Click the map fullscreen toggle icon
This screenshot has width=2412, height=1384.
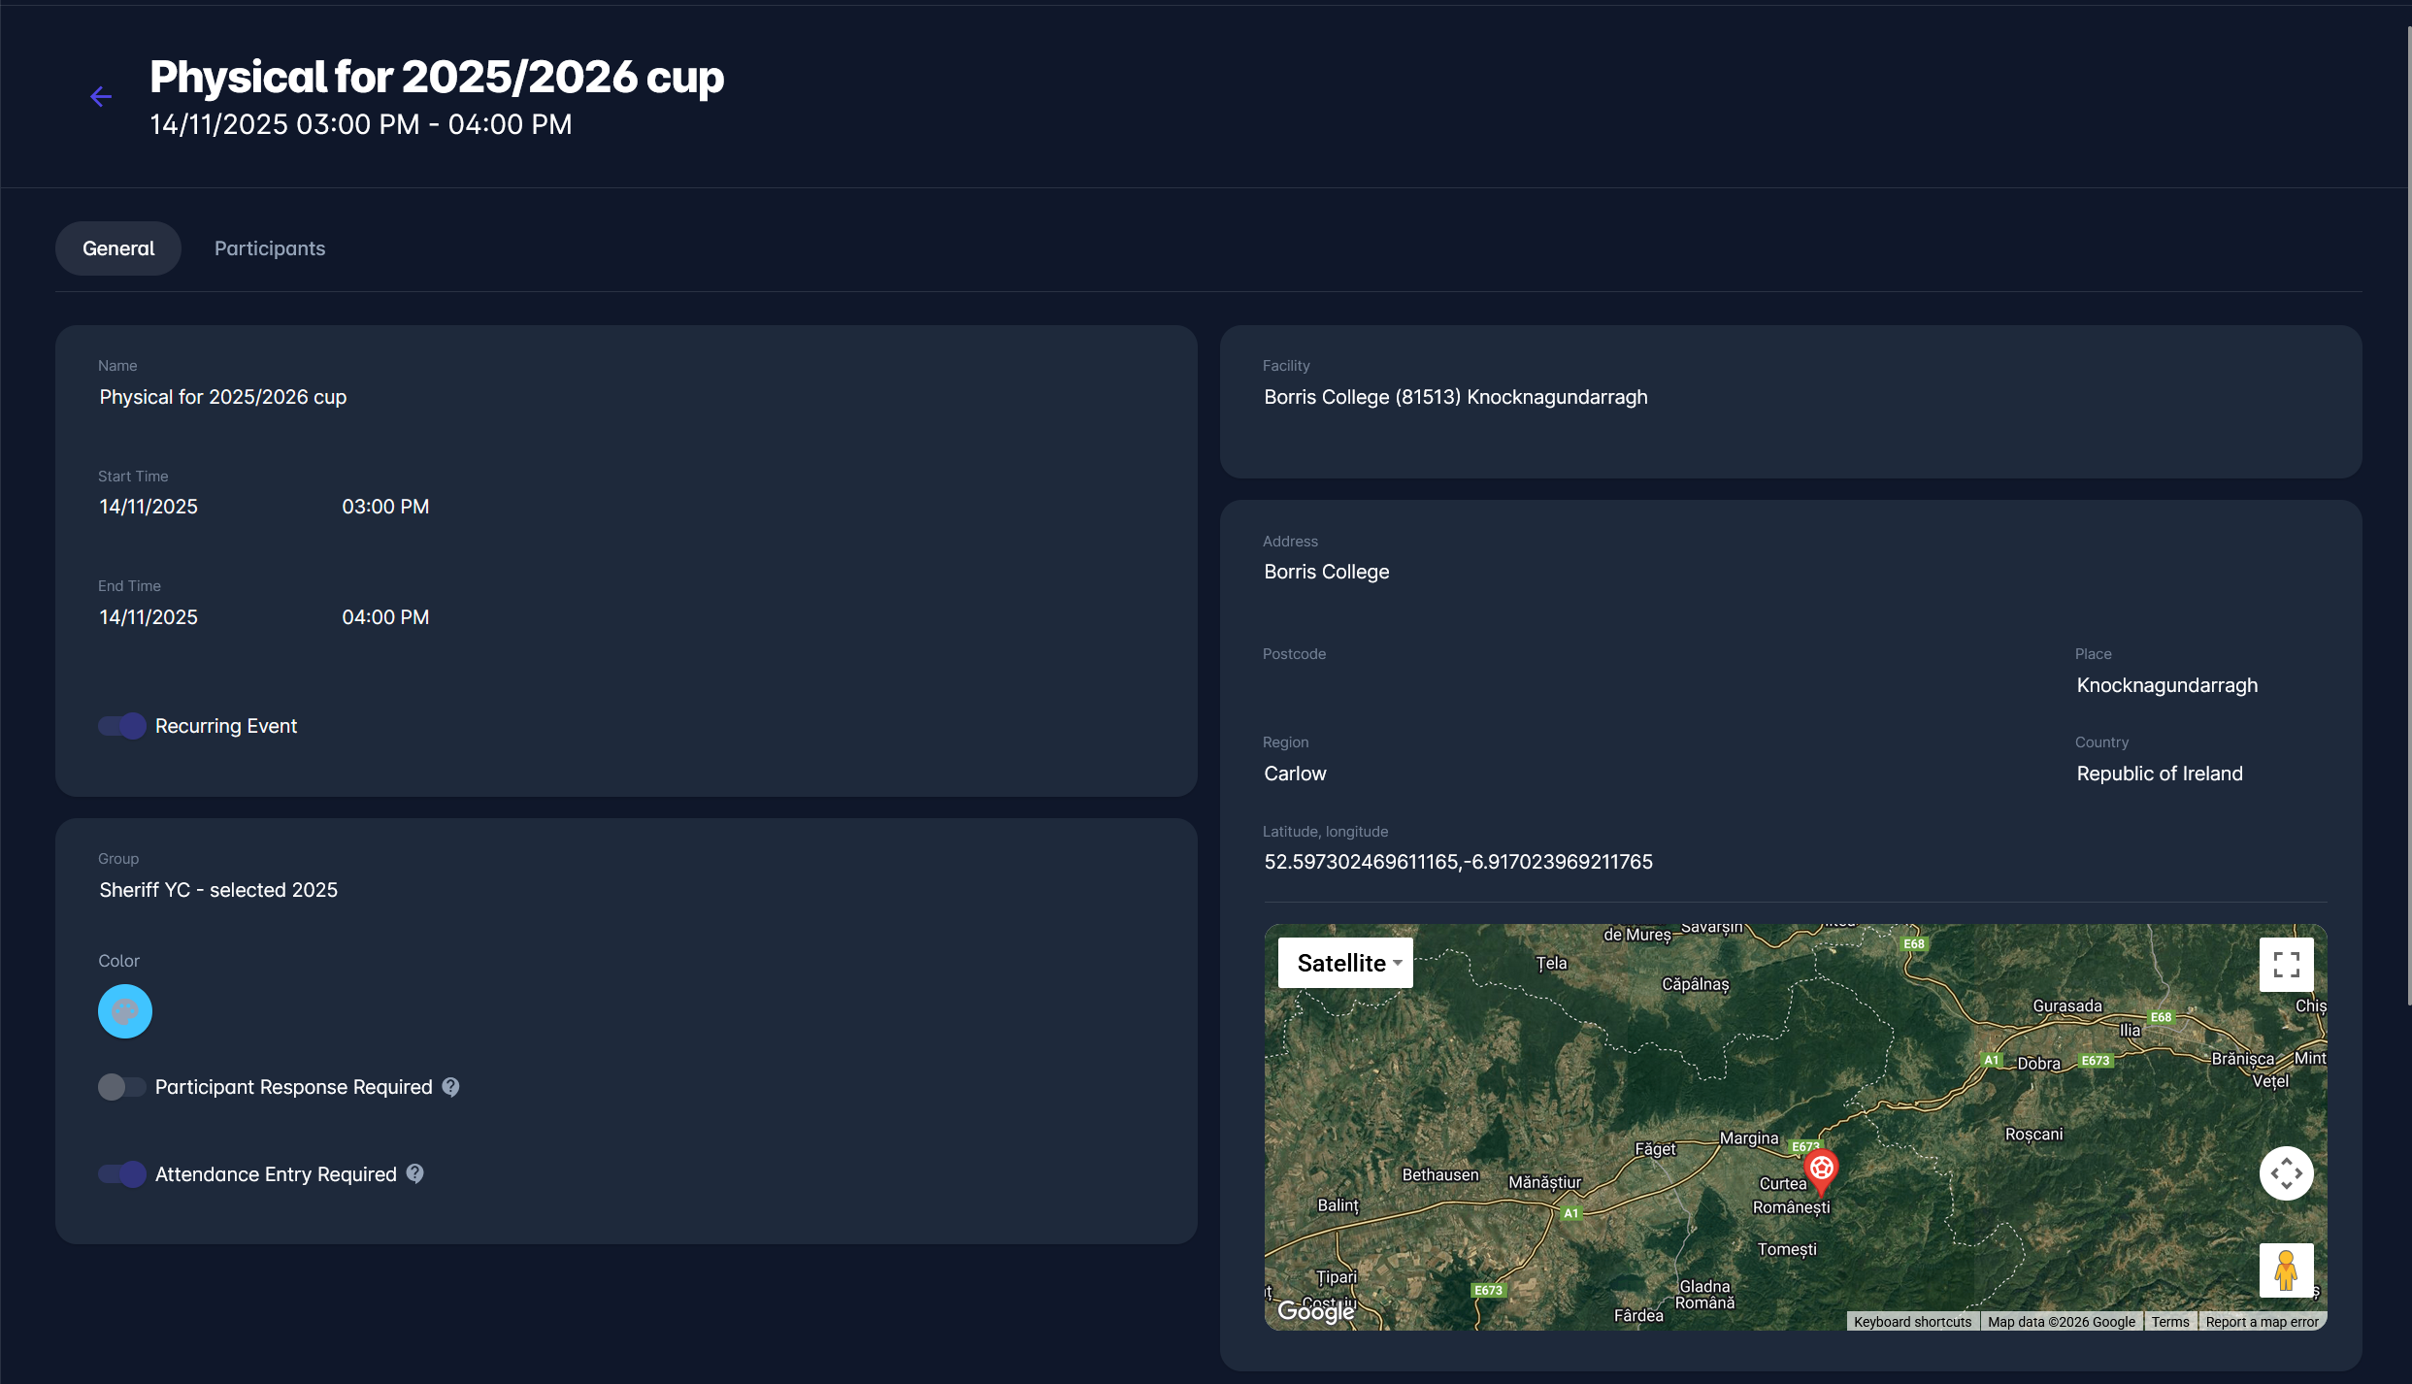(2286, 964)
